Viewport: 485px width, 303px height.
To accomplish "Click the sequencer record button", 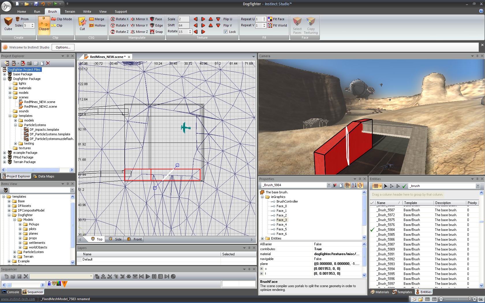I will pyautogui.click(x=173, y=276).
